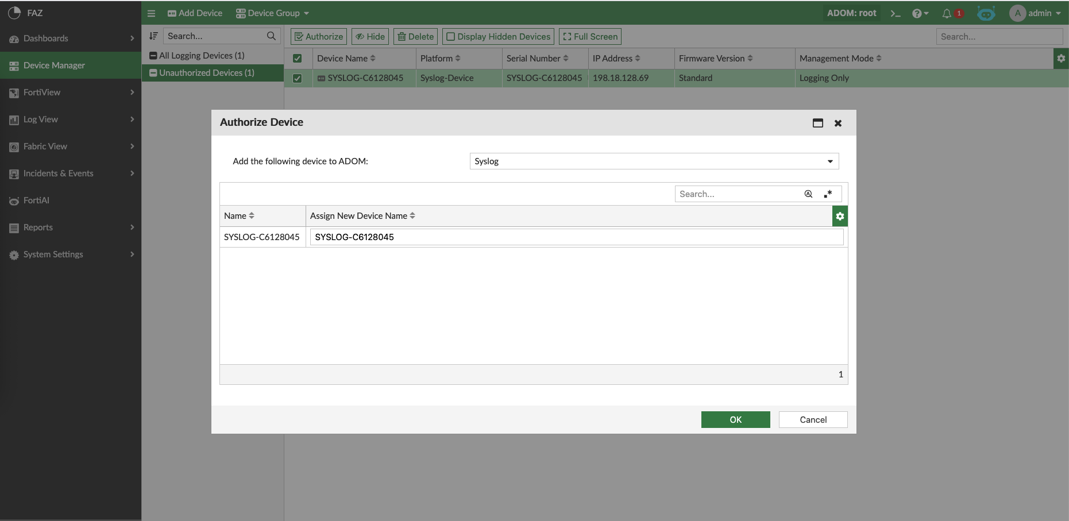The image size is (1069, 521).
Task: Open Log View in sidebar
Action: (41, 119)
